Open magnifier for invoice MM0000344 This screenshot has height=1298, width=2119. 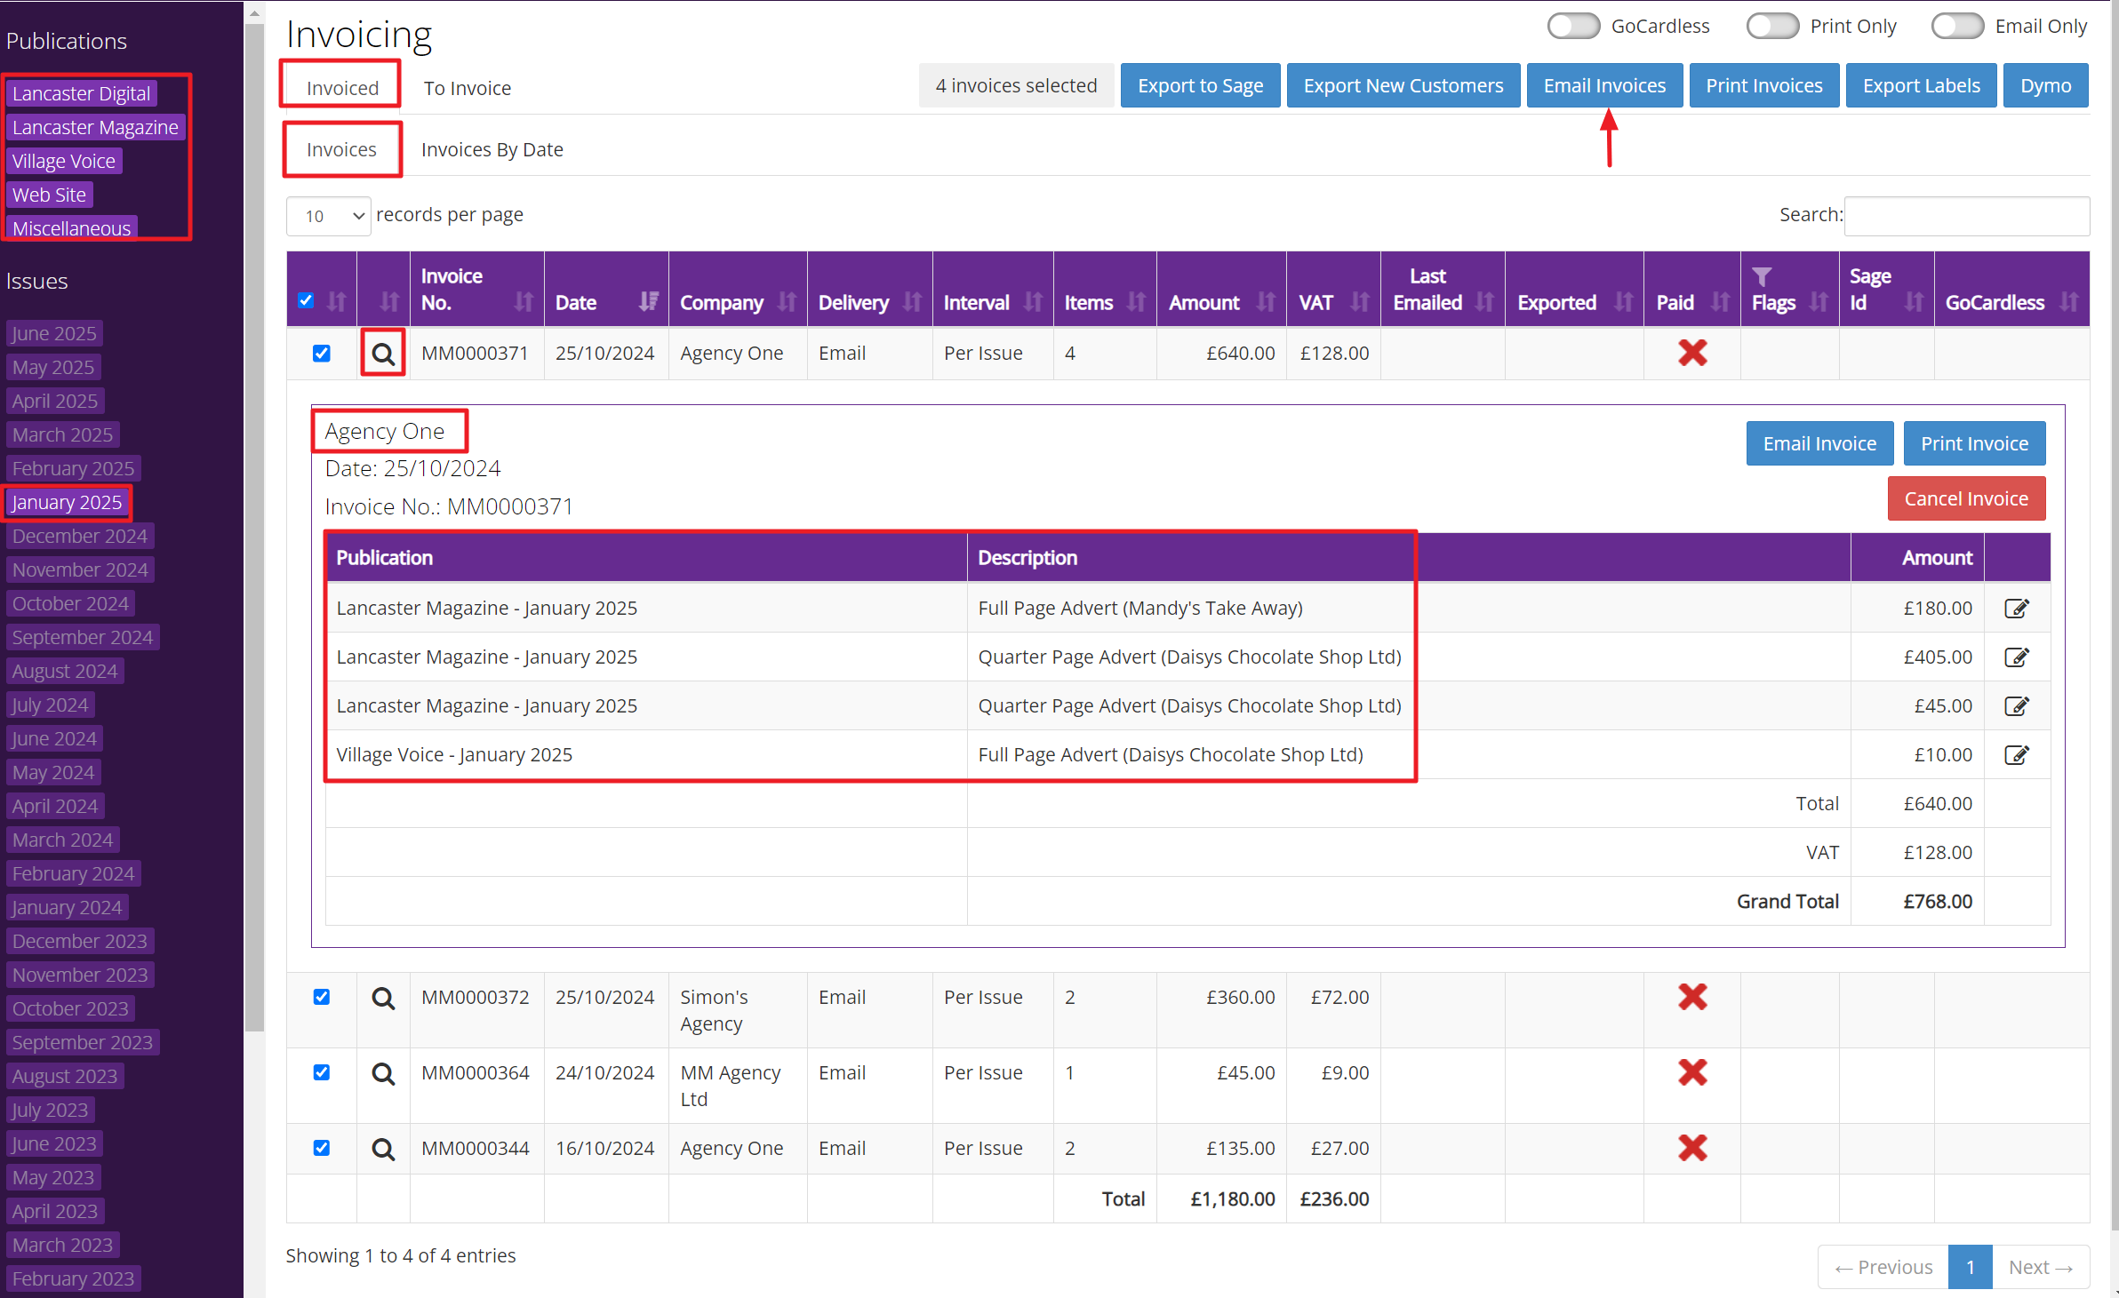click(x=383, y=1149)
